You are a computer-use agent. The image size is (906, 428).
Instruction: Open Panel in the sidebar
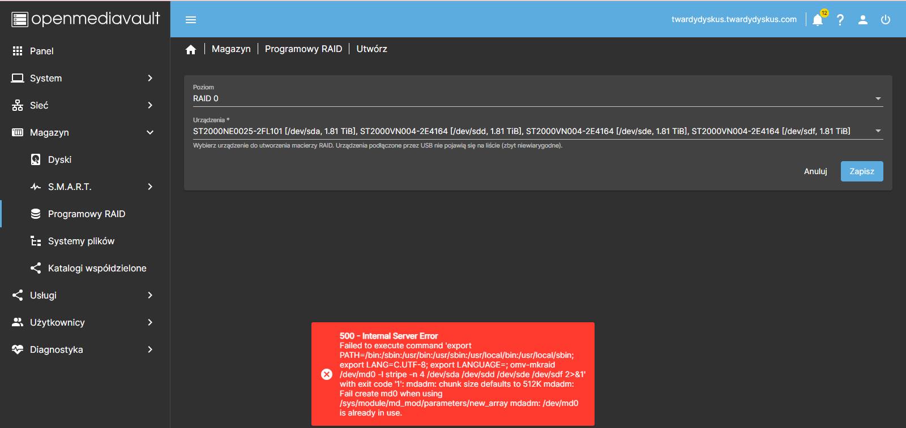[x=85, y=51]
